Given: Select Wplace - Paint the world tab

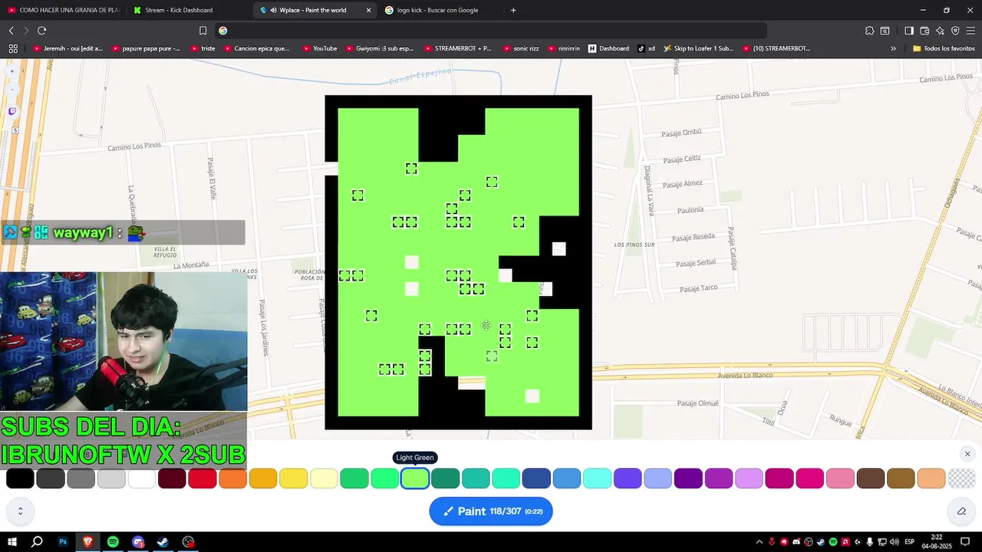Looking at the screenshot, I should click(313, 10).
